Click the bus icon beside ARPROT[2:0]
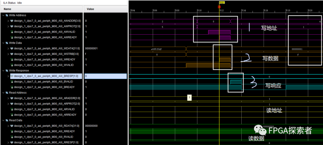This screenshot has width=323, height=145. coord(12,104)
